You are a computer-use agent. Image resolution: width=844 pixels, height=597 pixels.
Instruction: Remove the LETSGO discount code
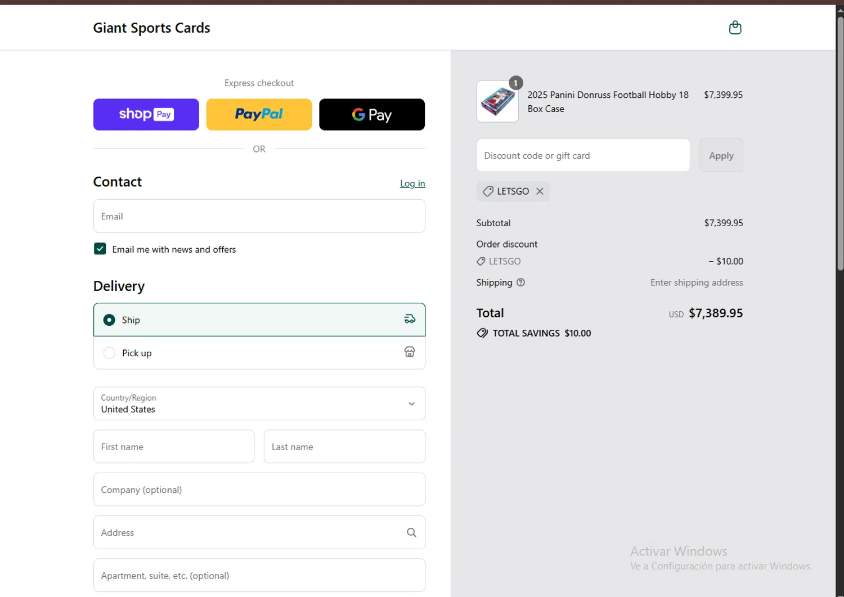point(540,191)
